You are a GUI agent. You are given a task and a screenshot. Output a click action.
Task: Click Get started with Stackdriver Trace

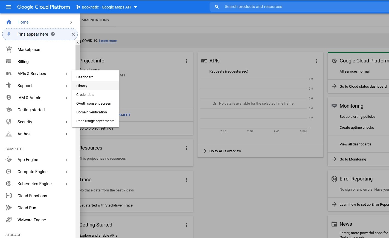click(x=106, y=205)
